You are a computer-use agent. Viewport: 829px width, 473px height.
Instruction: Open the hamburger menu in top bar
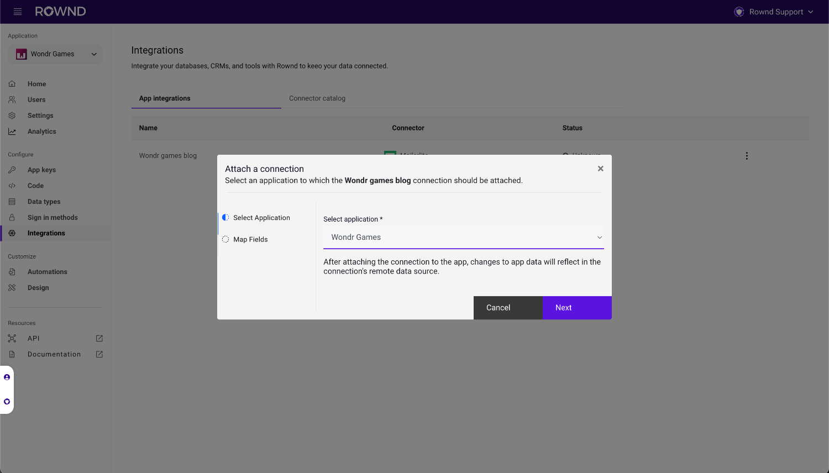(18, 12)
